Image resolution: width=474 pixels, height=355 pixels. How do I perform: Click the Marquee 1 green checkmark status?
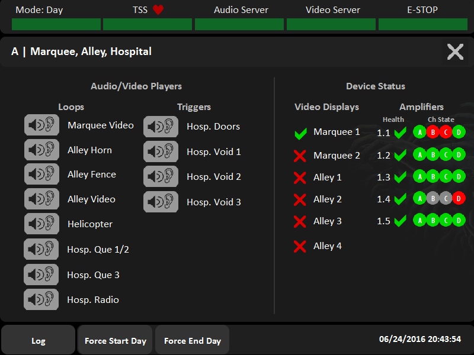pos(300,133)
